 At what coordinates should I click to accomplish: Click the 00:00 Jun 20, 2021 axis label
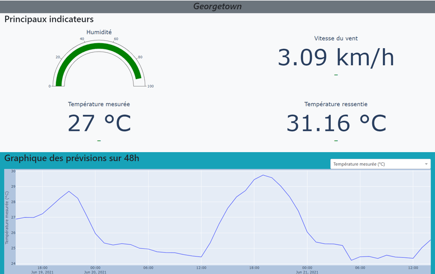point(95,270)
